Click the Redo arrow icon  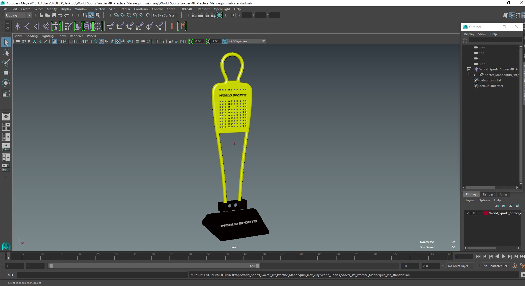point(67,15)
